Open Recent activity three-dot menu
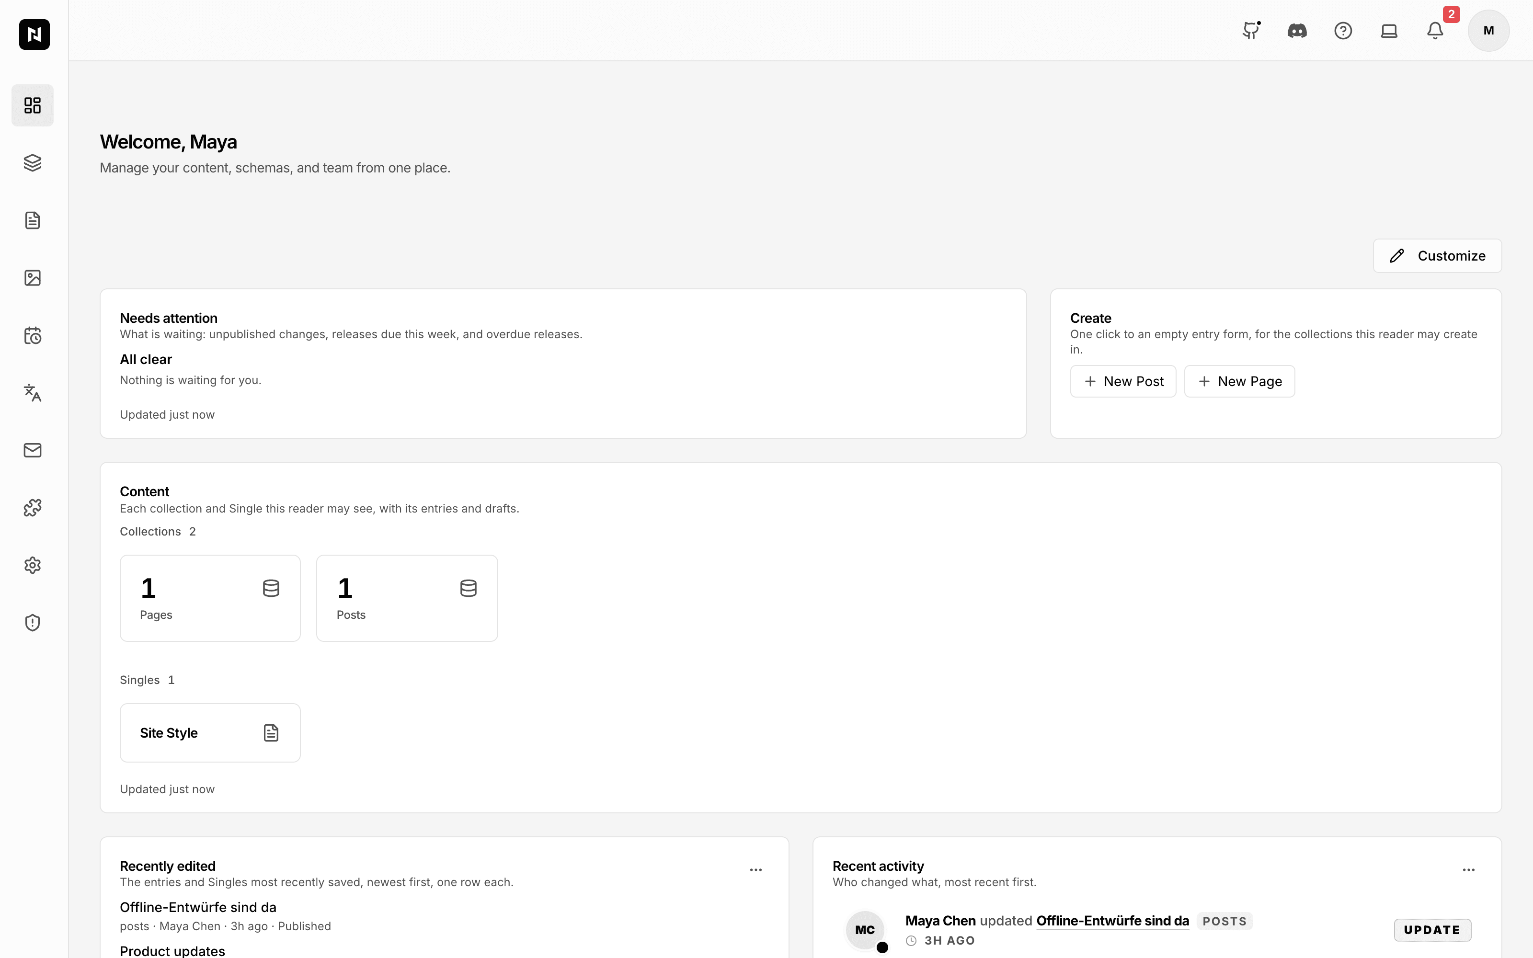 point(1468,870)
